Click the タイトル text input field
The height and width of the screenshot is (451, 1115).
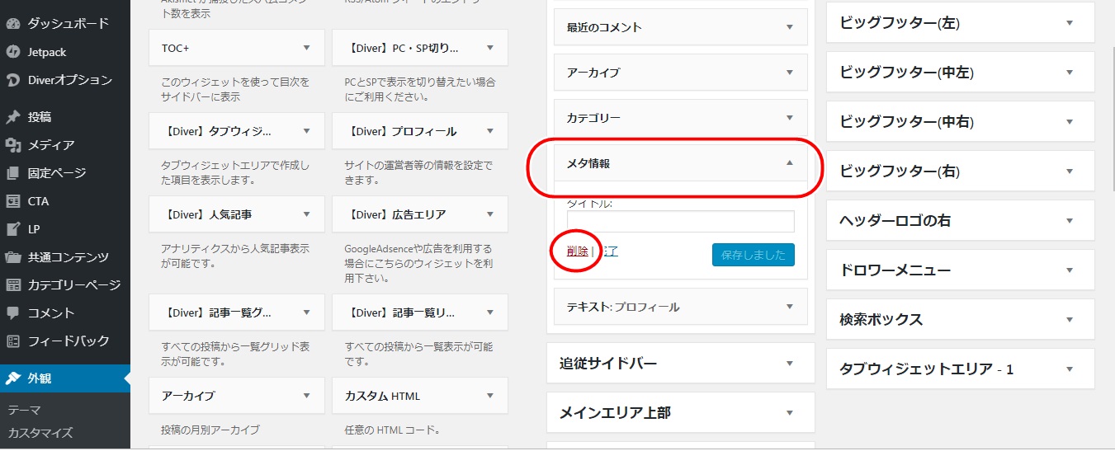680,222
